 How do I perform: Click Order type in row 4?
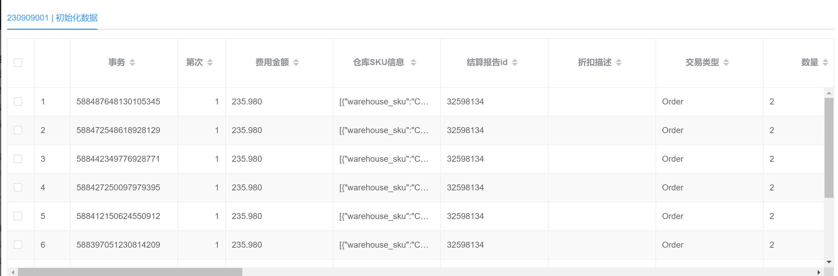coord(672,187)
